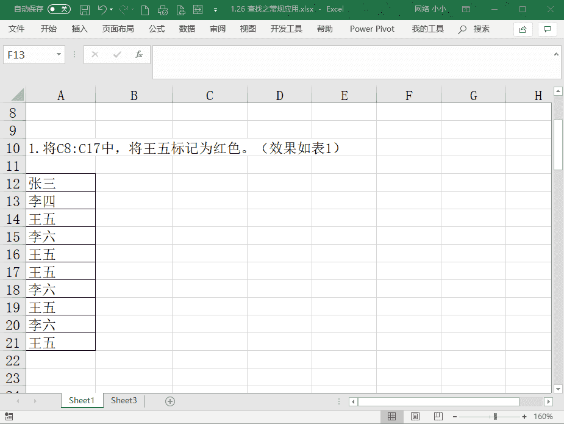Add a new sheet with plus icon
This screenshot has width=564, height=424.
pyautogui.click(x=170, y=401)
